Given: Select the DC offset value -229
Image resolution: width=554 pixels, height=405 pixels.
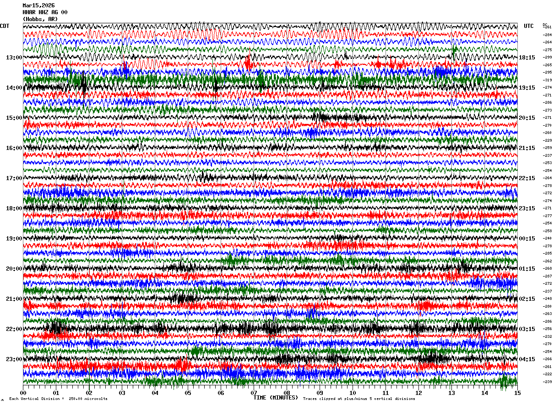Looking at the screenshot, I should coord(547,140).
